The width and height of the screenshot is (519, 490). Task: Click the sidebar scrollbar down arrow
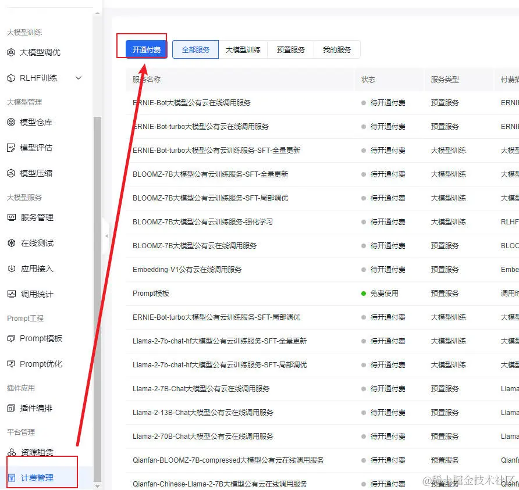(x=97, y=486)
